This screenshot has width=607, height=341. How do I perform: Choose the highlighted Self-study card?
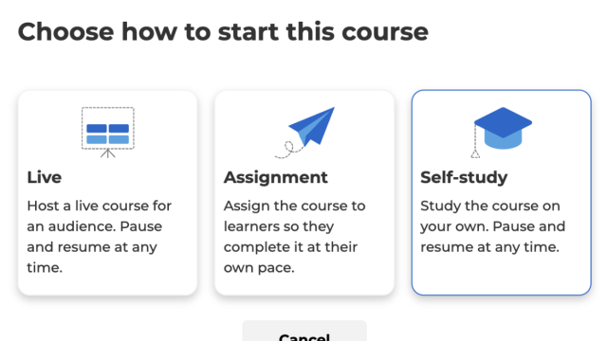click(502, 192)
